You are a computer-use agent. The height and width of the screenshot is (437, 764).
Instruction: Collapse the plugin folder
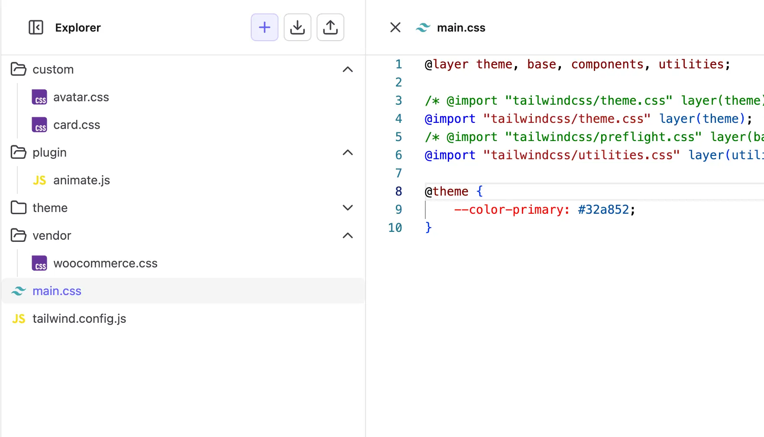pyautogui.click(x=348, y=152)
